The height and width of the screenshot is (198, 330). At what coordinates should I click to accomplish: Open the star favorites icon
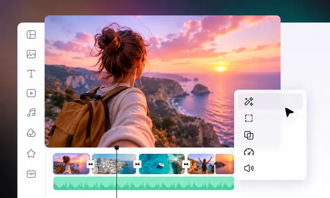[31, 154]
